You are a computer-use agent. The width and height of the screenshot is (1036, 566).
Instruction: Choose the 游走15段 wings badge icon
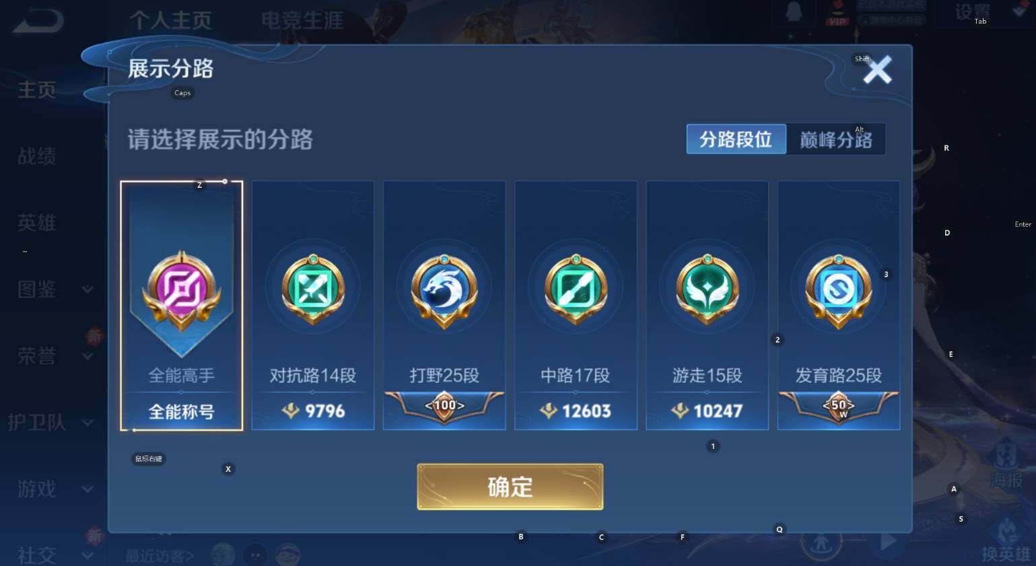pos(707,289)
